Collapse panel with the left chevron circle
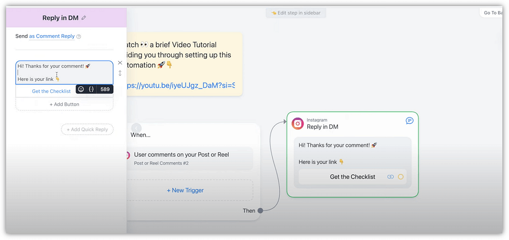 point(137,128)
